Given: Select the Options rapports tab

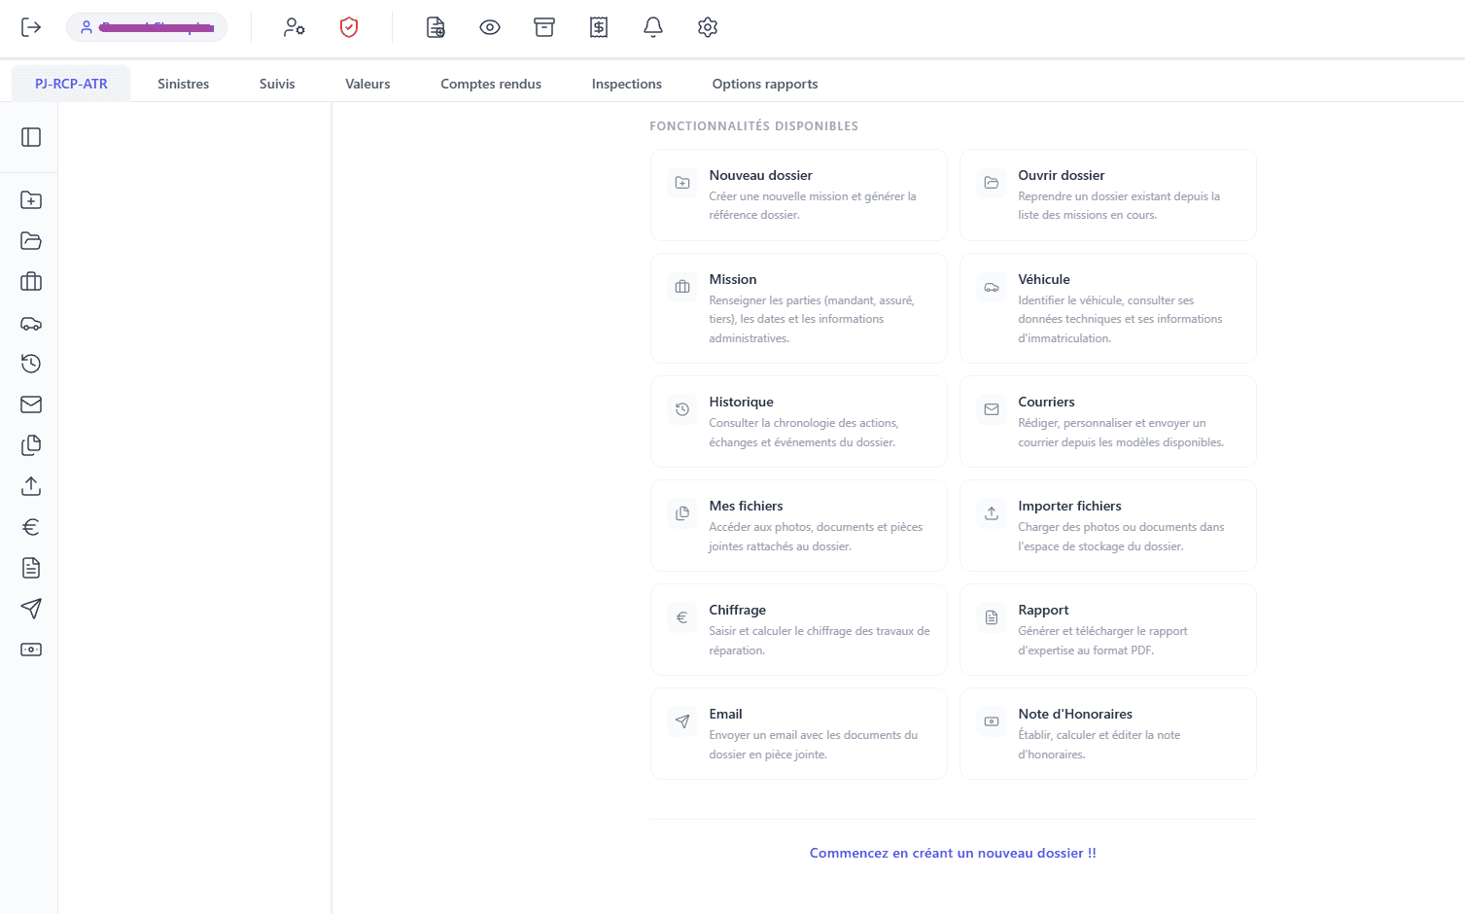Looking at the screenshot, I should (x=765, y=84).
